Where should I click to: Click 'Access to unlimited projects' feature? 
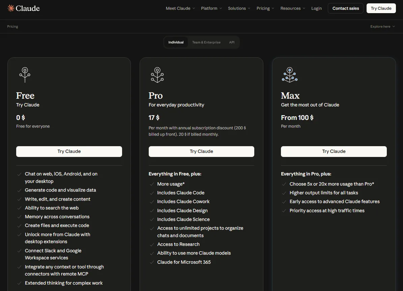(200, 232)
